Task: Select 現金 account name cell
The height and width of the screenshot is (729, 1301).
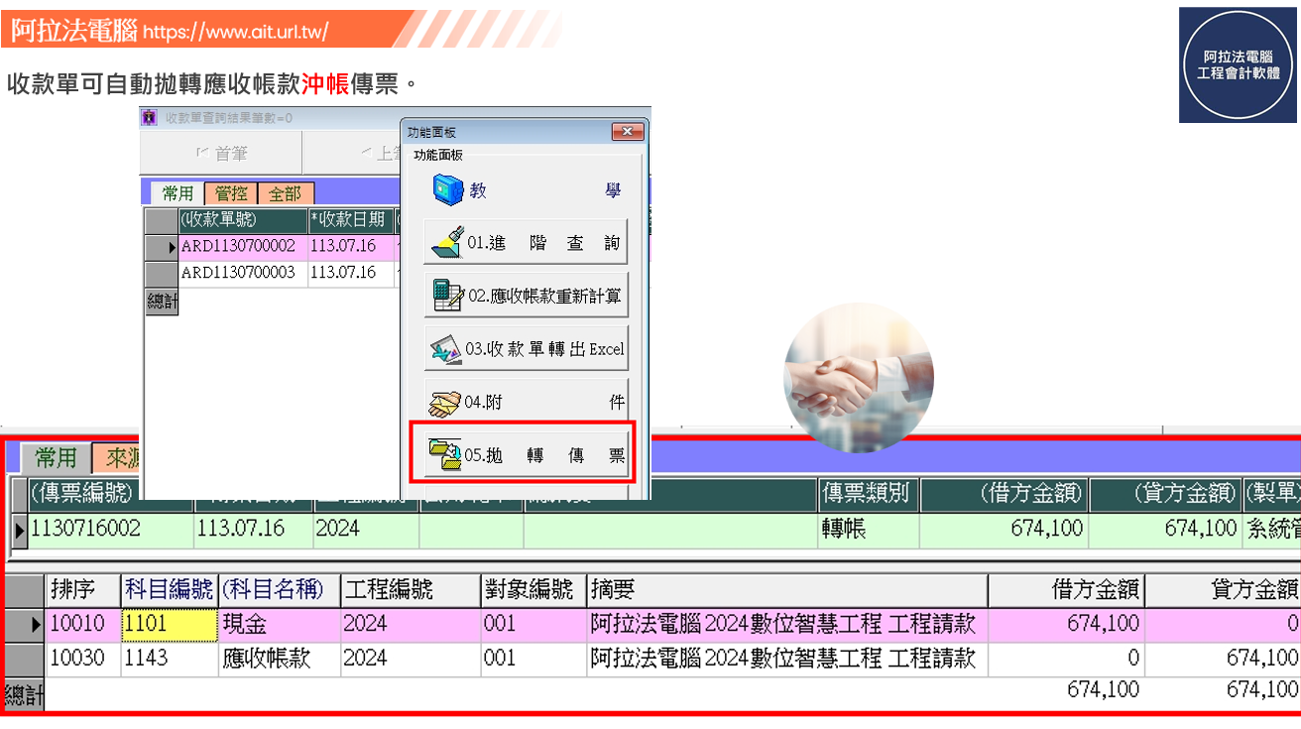Action: point(279,625)
